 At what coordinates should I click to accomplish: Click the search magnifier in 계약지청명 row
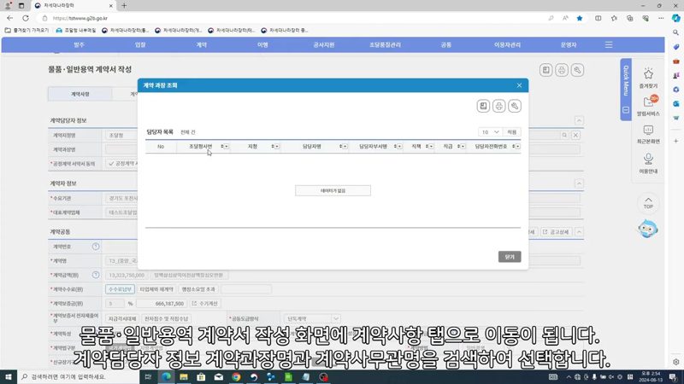[564, 135]
